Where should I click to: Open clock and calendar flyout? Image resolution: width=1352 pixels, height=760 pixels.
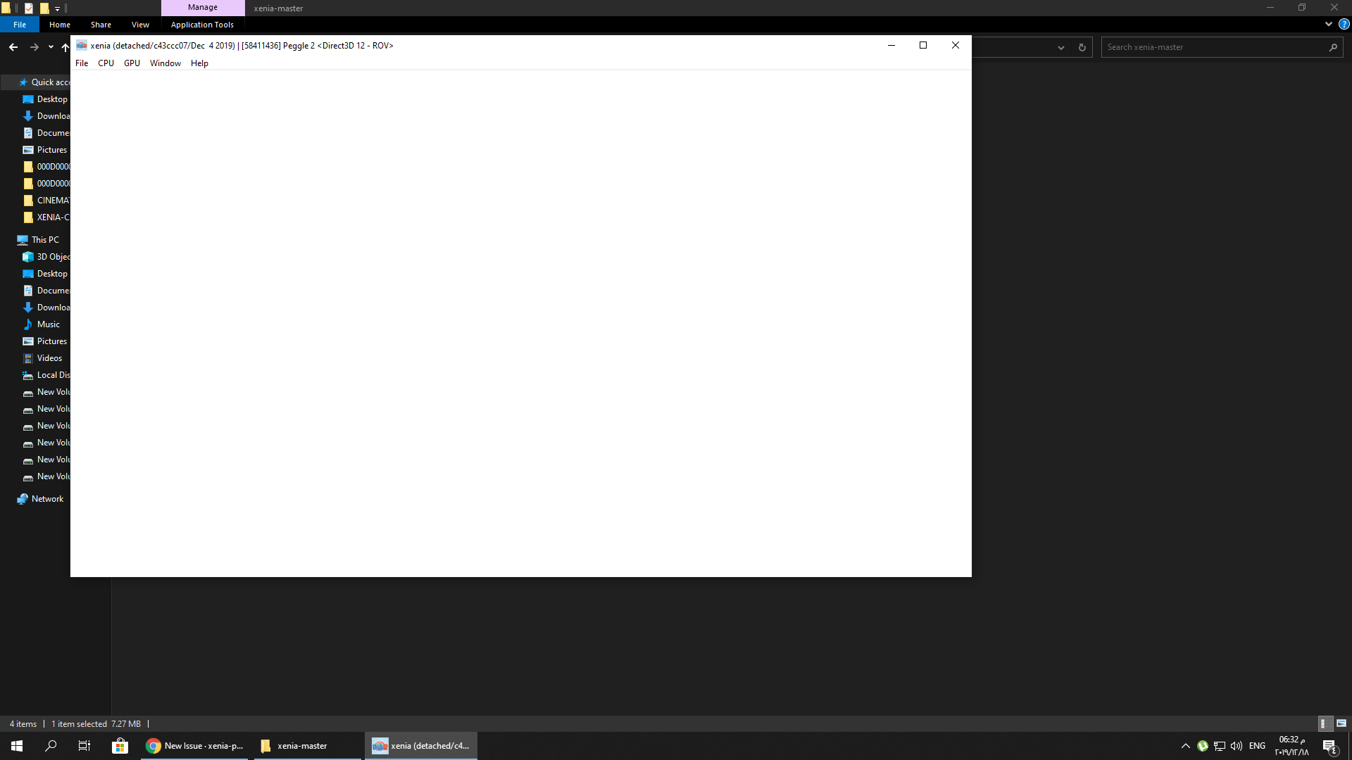coord(1291,746)
